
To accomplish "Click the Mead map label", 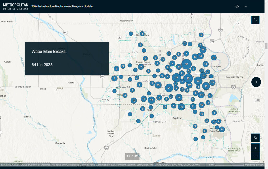I will [43, 89].
